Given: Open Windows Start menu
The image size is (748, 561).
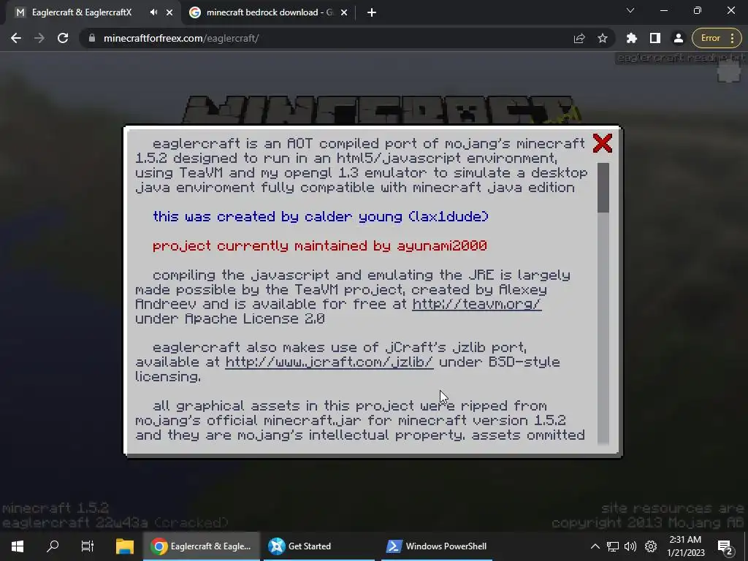Looking at the screenshot, I should [x=18, y=546].
